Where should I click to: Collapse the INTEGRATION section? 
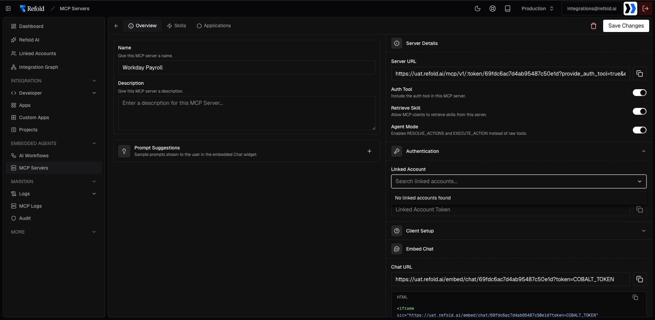(x=94, y=81)
